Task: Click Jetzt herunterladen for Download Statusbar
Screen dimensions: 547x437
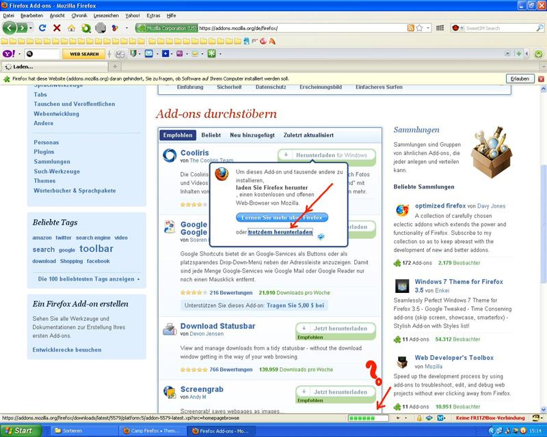Action: click(x=336, y=328)
